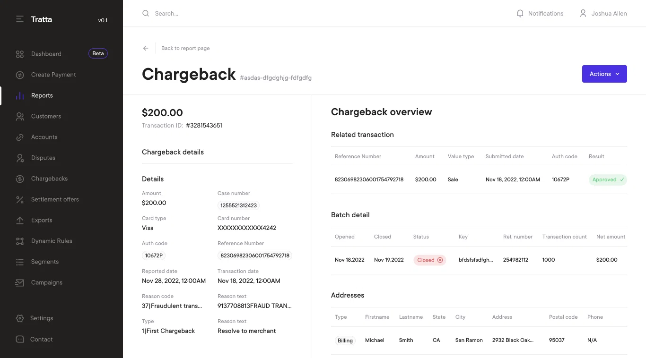Click the Closed status badge

coord(430,260)
